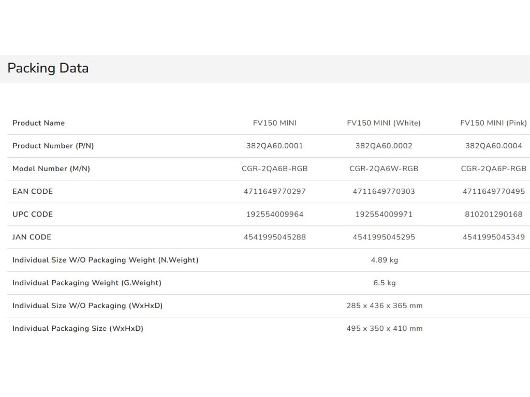Click the 285 x 436 x 365 mm dimensions
Screen dimensions: 530x397
(384, 306)
